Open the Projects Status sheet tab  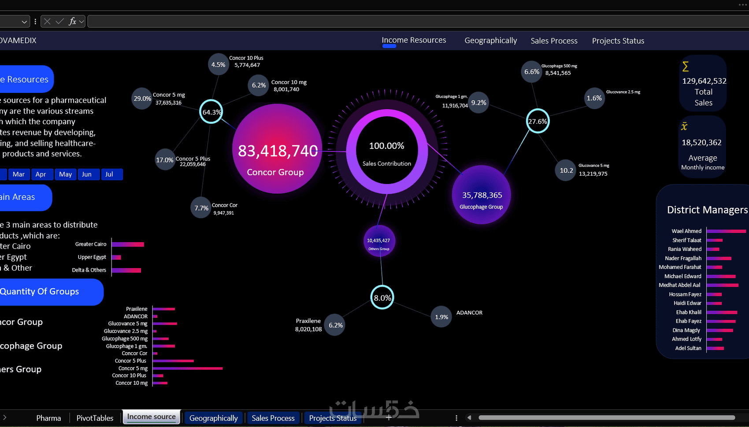click(333, 418)
